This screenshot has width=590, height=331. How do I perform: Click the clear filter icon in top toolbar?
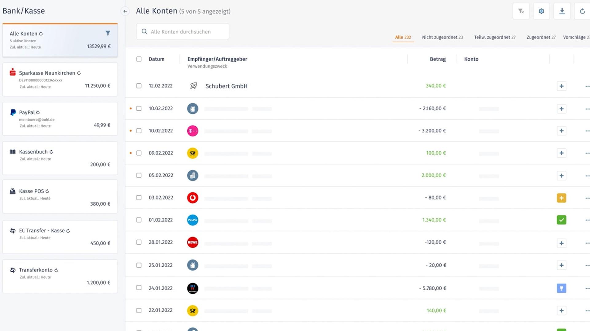click(521, 11)
